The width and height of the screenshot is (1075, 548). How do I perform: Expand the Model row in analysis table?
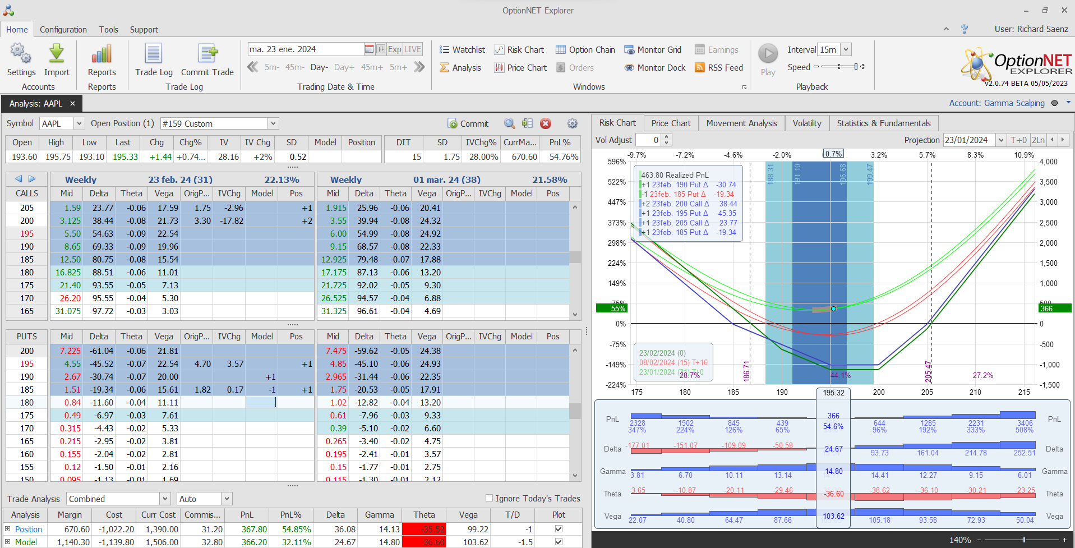[8, 542]
